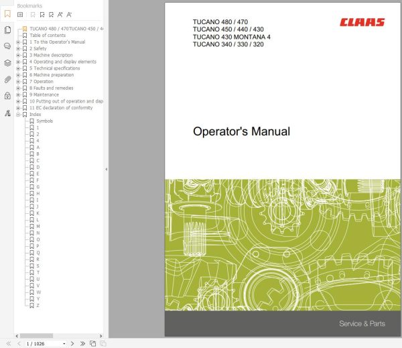The image size is (402, 348).
Task: Go to previous page arrow
Action: (x=19, y=343)
